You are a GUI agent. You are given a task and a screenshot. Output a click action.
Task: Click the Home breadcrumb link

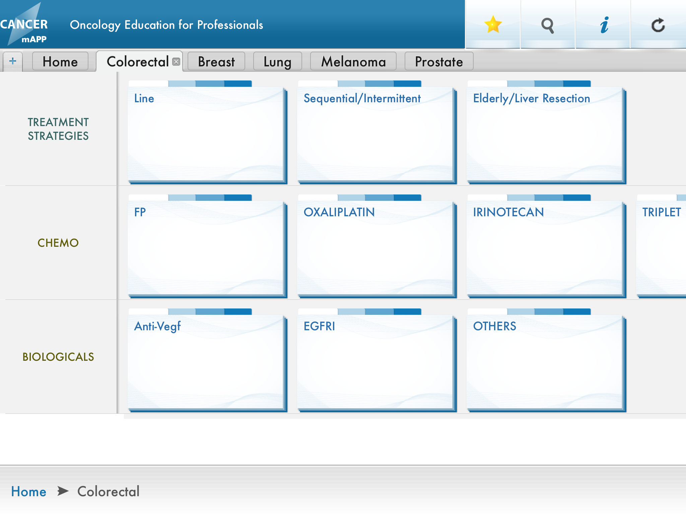(x=29, y=492)
